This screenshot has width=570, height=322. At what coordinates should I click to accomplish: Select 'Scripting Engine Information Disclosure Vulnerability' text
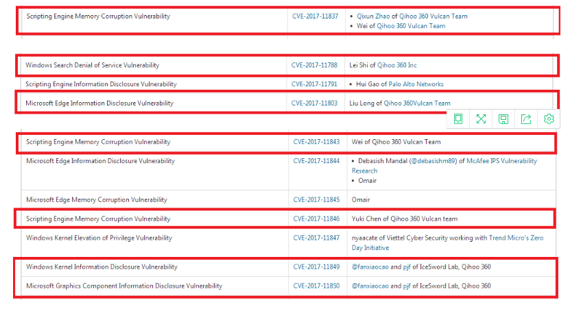pyautogui.click(x=101, y=84)
